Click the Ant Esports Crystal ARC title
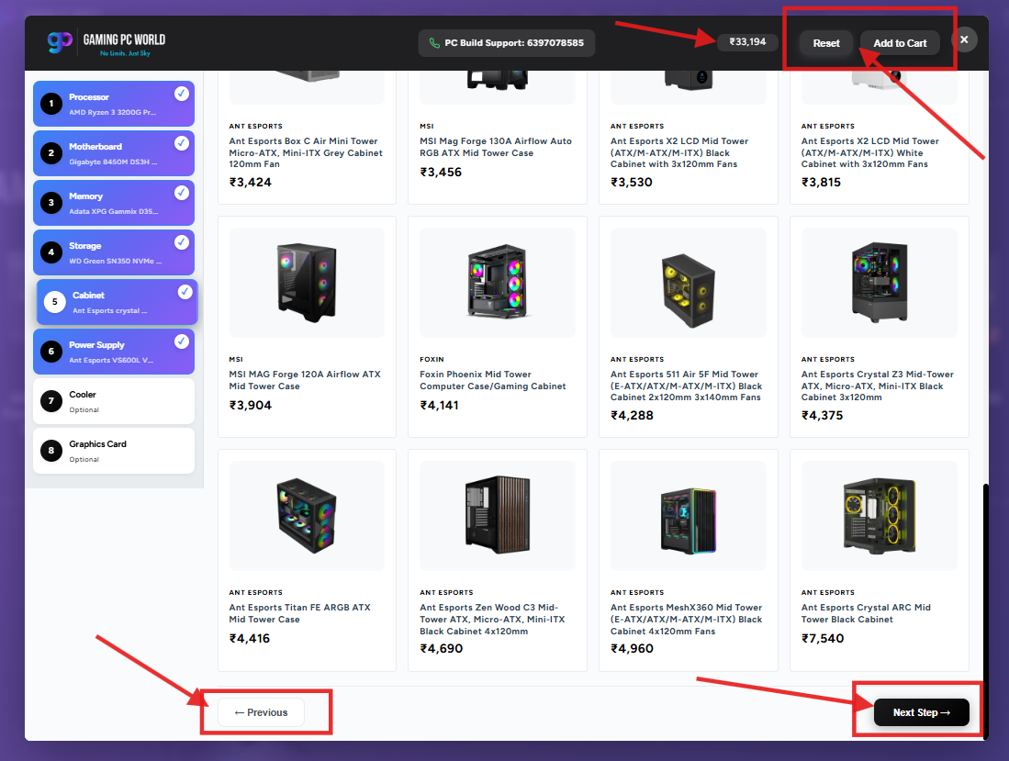This screenshot has height=761, width=1009. coord(866,613)
